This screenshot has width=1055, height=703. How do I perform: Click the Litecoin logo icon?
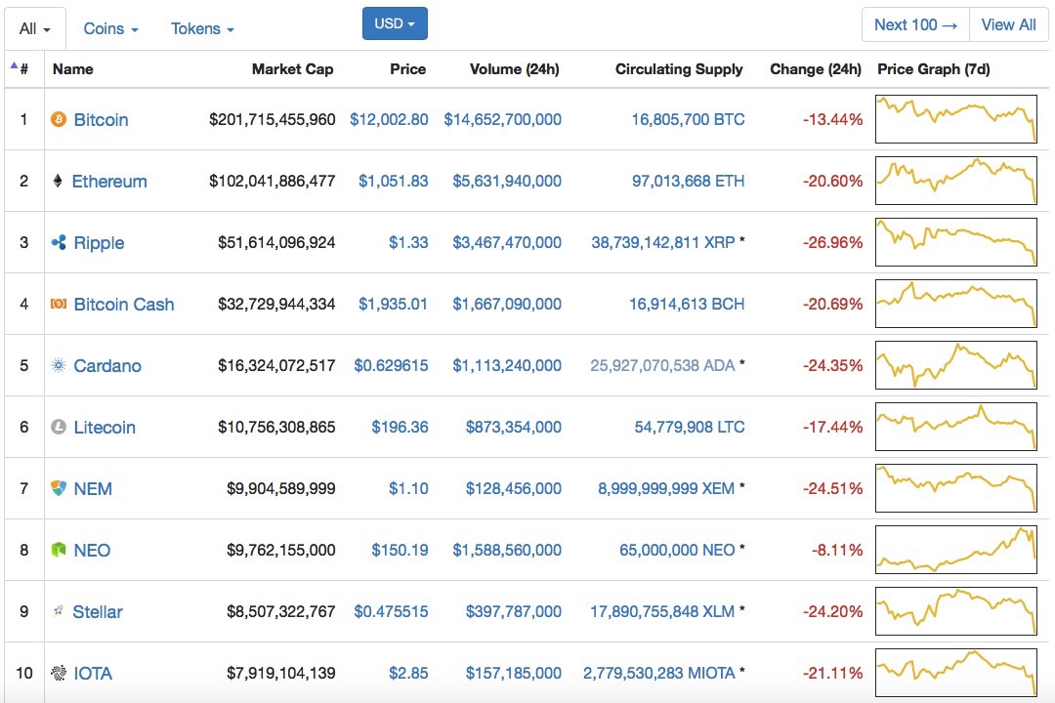tap(59, 428)
